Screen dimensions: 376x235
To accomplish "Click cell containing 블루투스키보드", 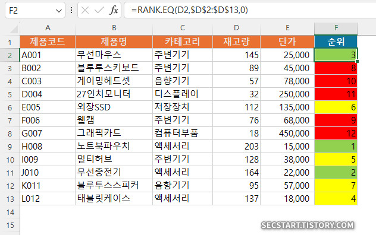I will [x=114, y=68].
